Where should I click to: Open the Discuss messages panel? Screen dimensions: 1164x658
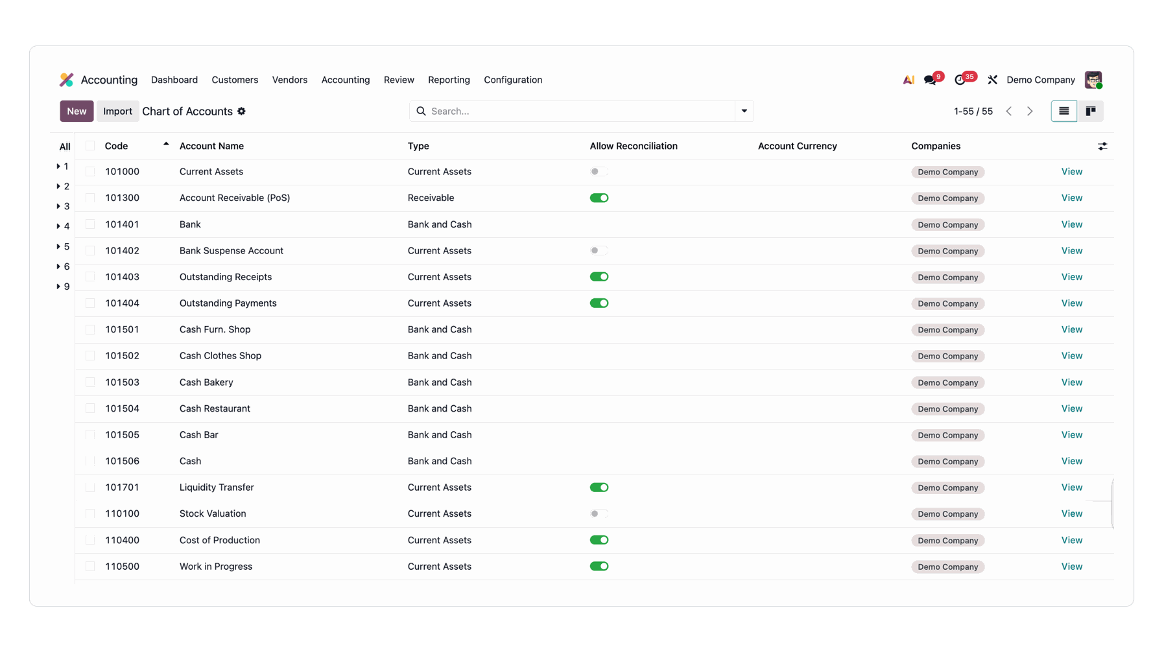pos(930,79)
